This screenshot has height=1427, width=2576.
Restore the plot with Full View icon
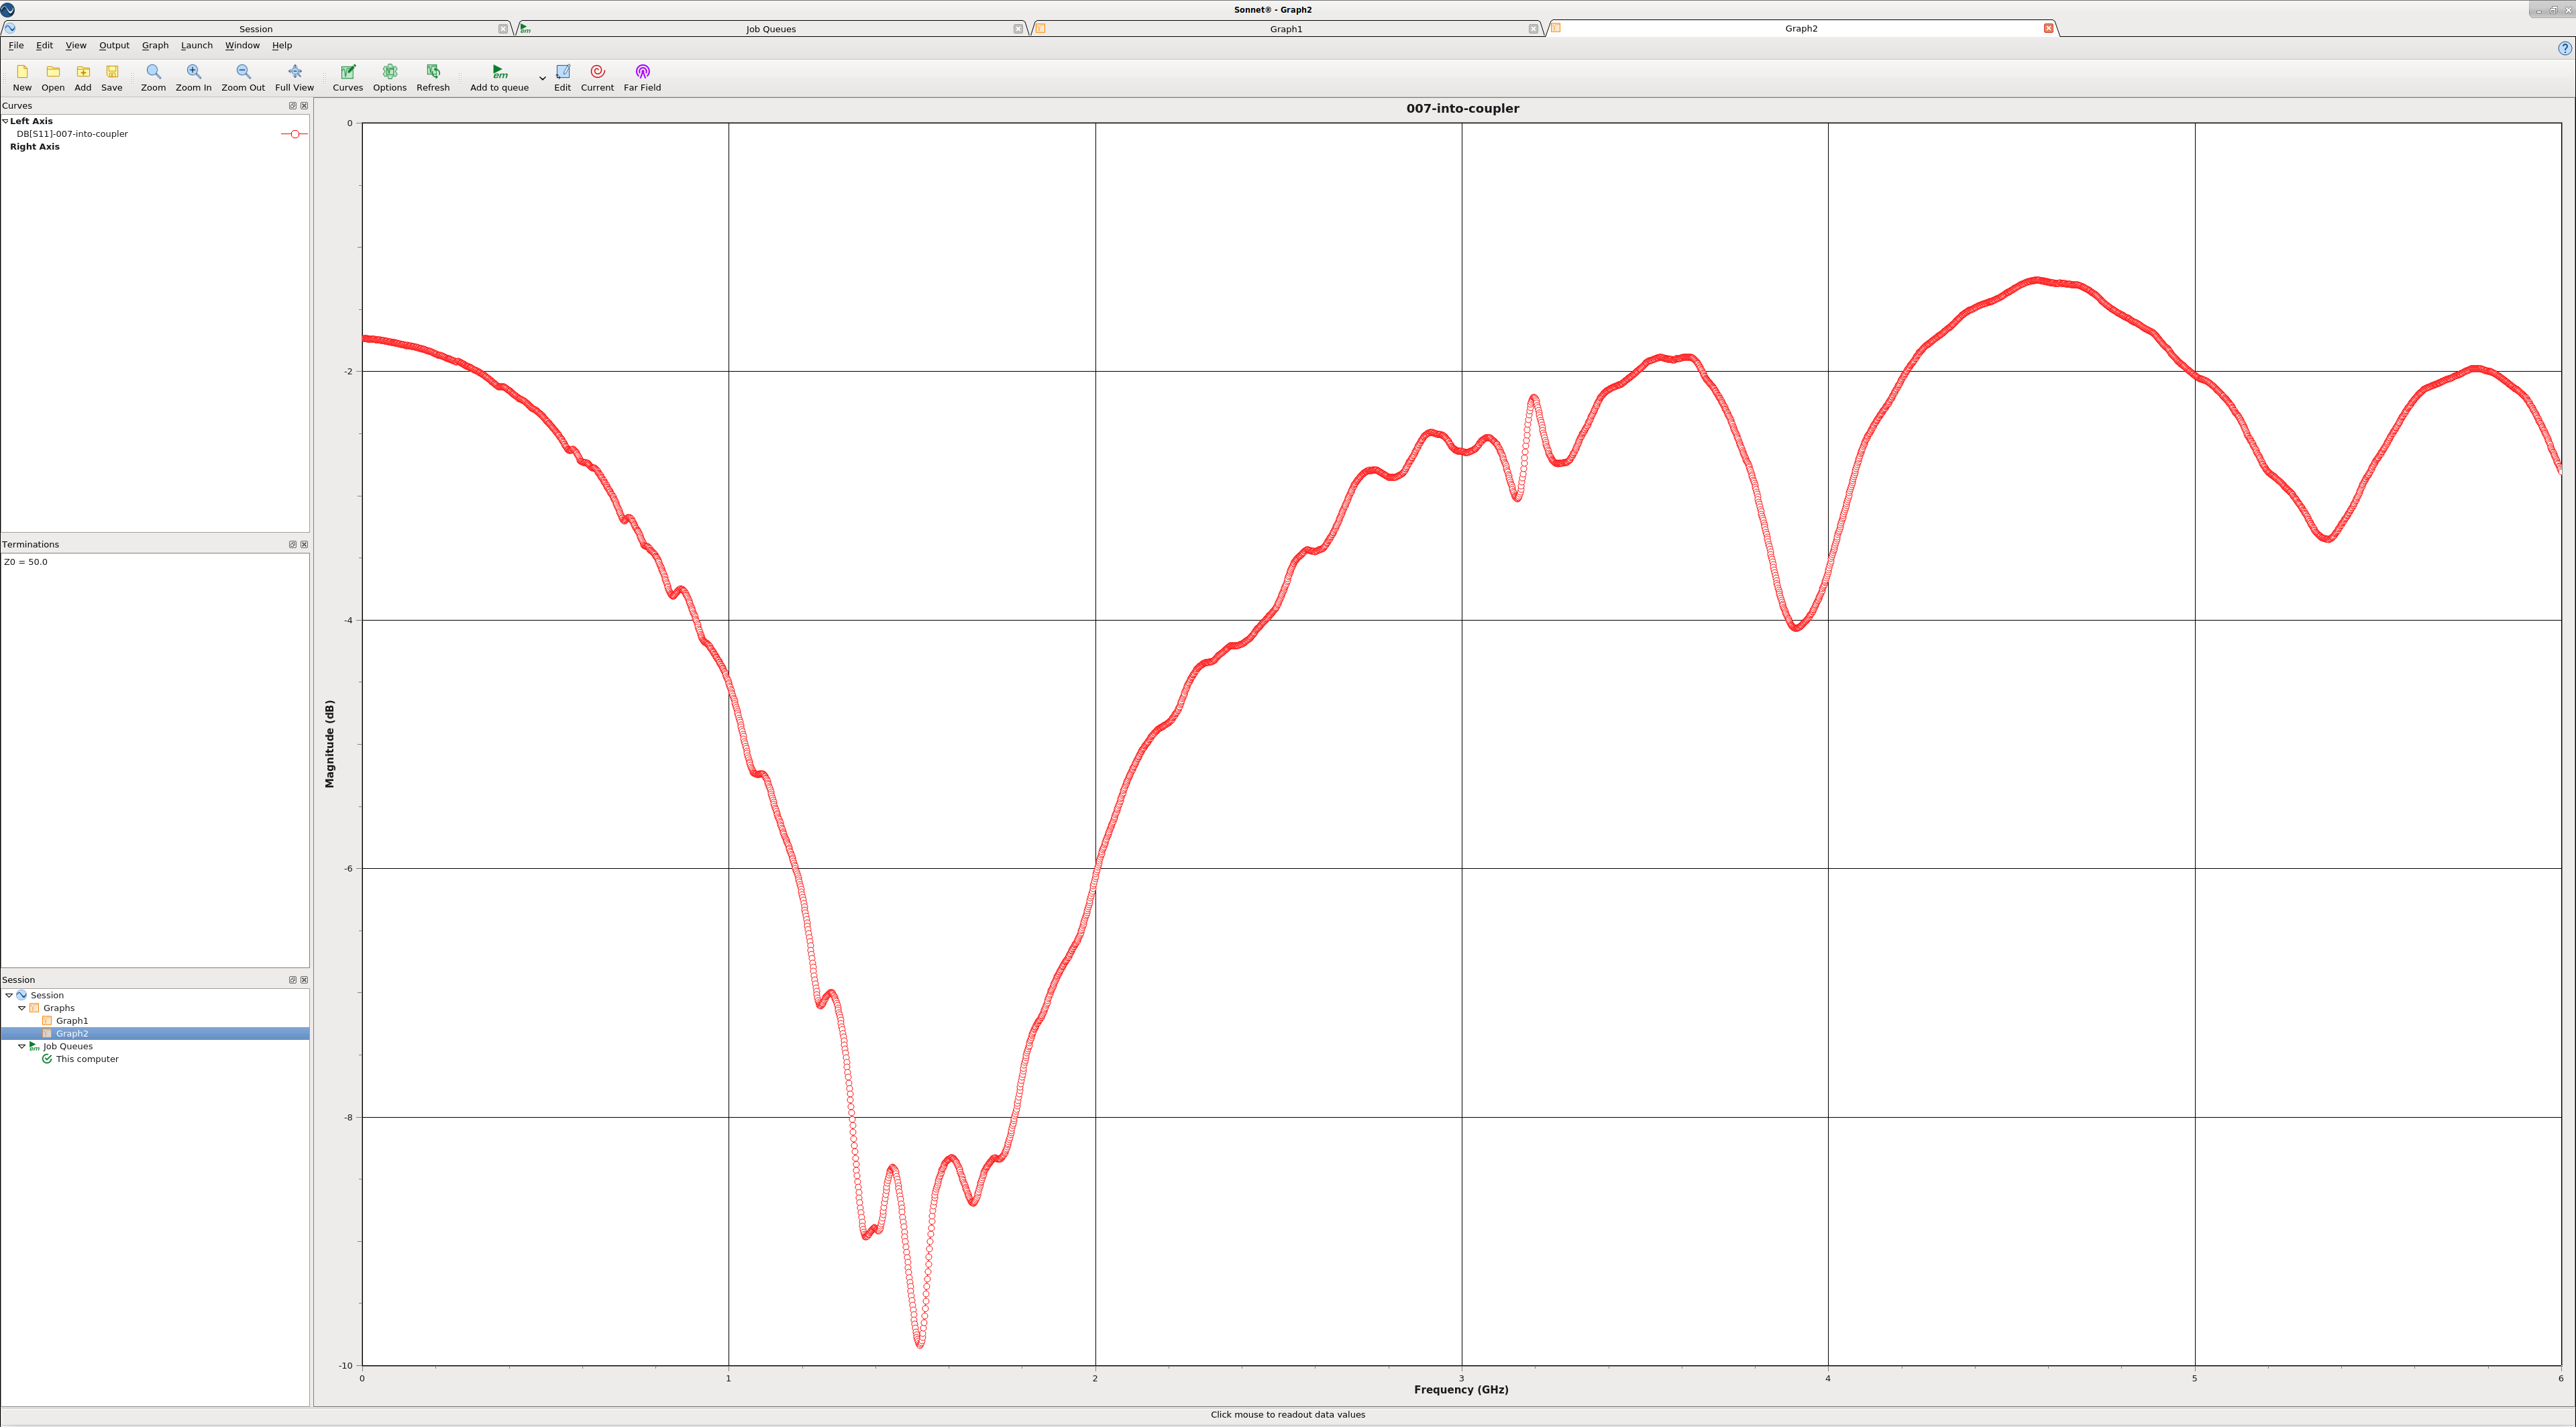pos(294,72)
